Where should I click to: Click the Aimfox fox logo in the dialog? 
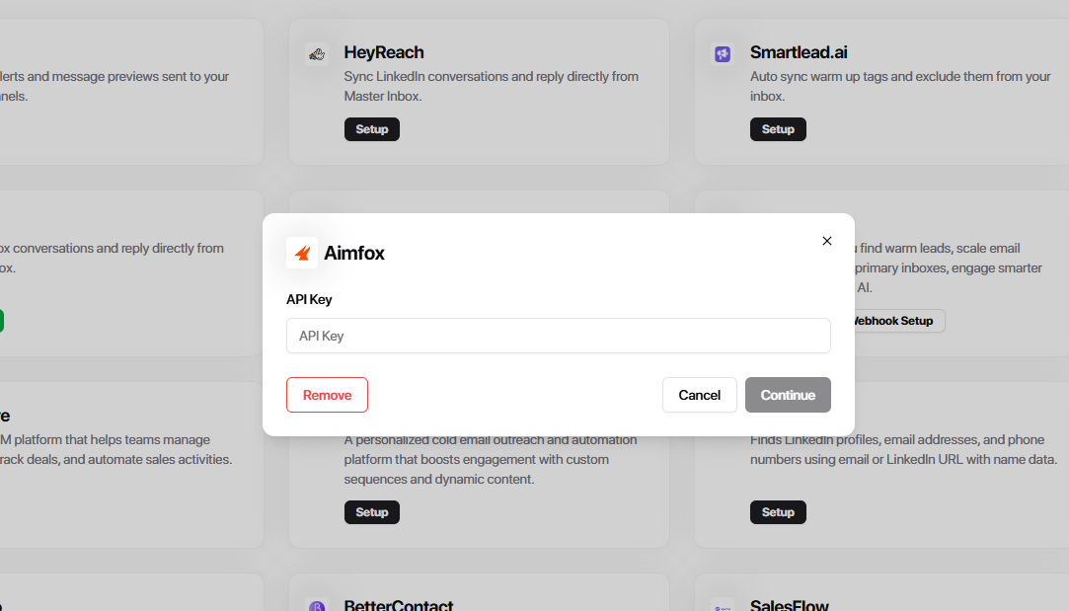(x=302, y=253)
